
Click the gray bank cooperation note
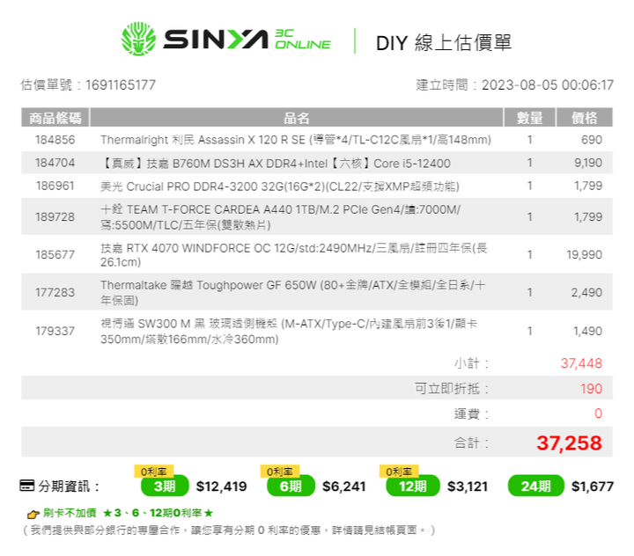coord(229,530)
